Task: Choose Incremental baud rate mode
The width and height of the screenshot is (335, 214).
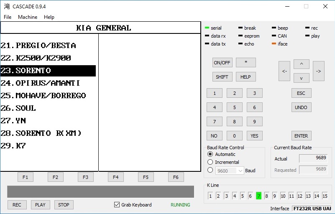Action: 210,162
